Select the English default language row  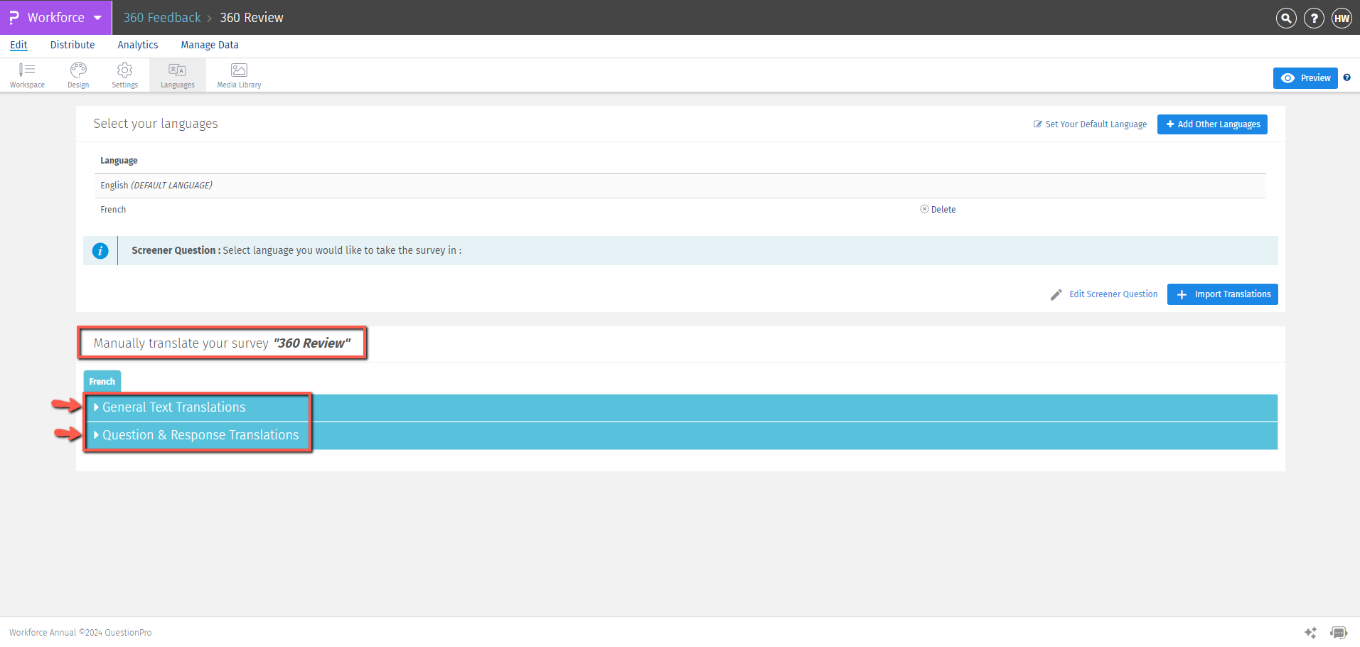[680, 186]
